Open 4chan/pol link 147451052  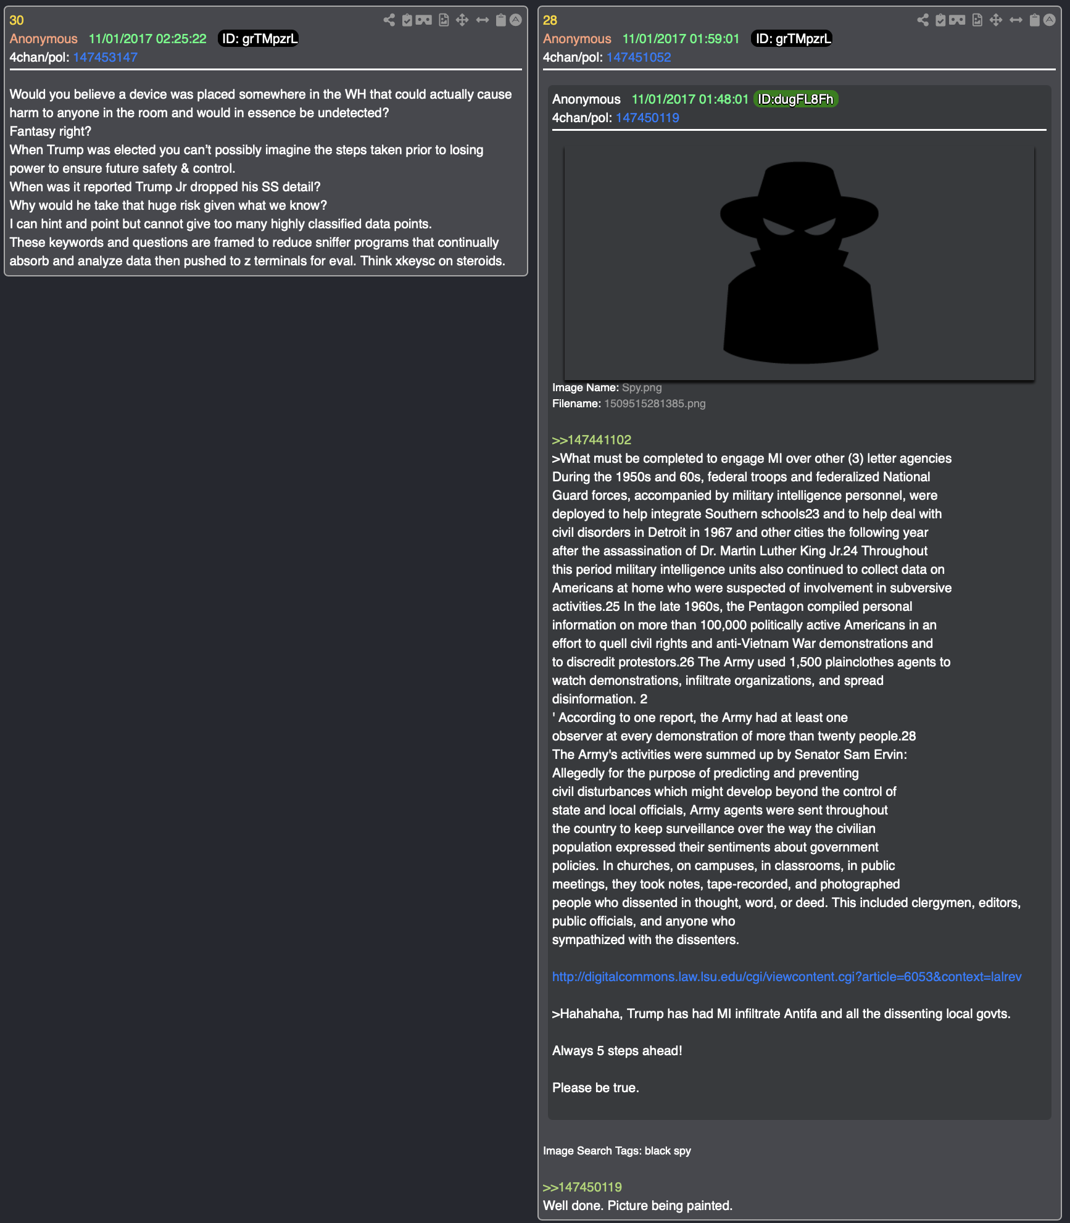click(x=639, y=57)
